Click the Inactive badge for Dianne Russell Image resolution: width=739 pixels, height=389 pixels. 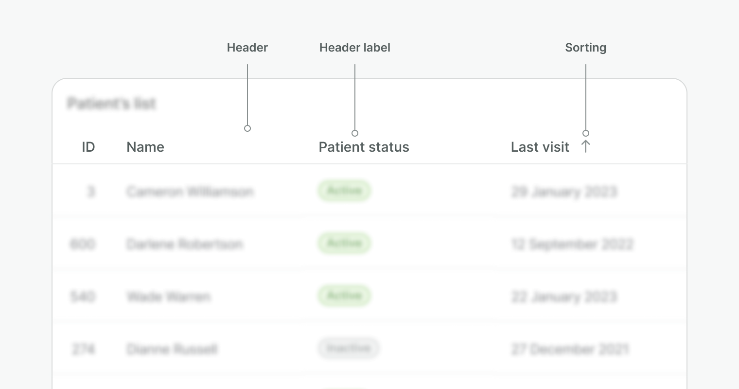click(348, 348)
